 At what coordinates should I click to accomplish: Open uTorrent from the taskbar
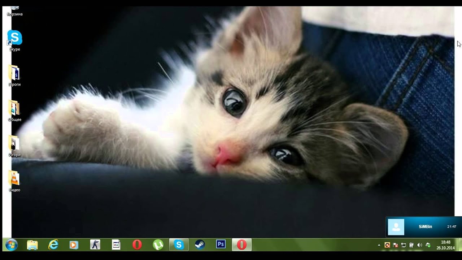[158, 245]
